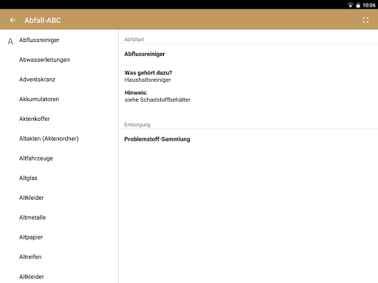Open the Adventskranz entry

(59, 80)
